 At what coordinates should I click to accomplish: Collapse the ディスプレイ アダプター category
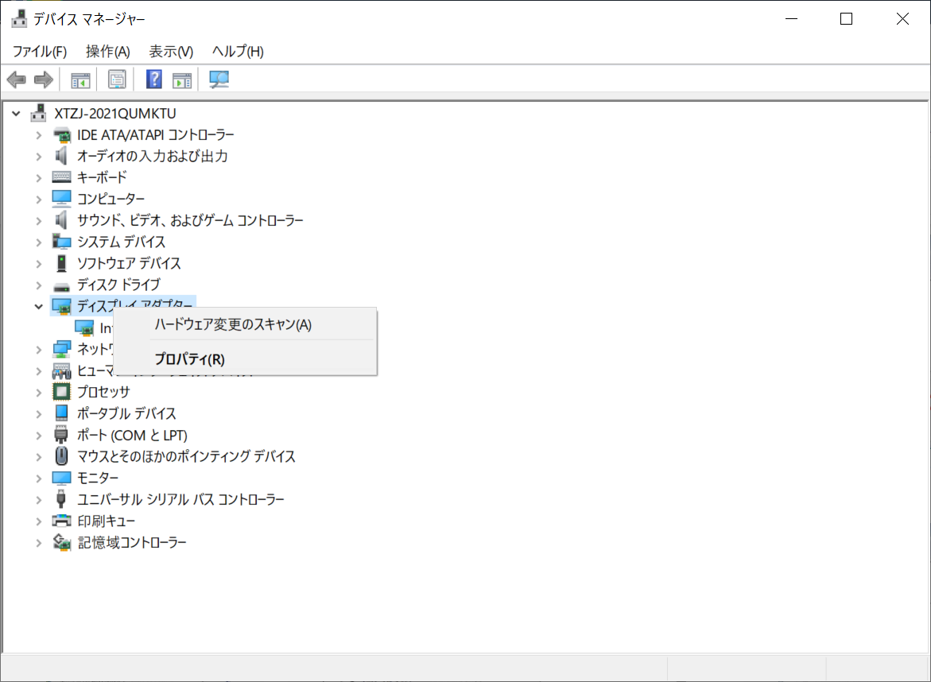38,306
